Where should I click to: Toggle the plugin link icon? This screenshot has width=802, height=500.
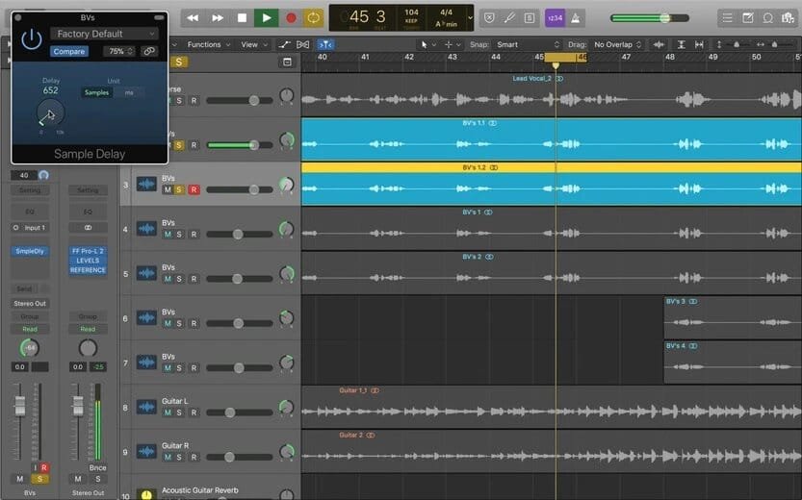point(149,51)
